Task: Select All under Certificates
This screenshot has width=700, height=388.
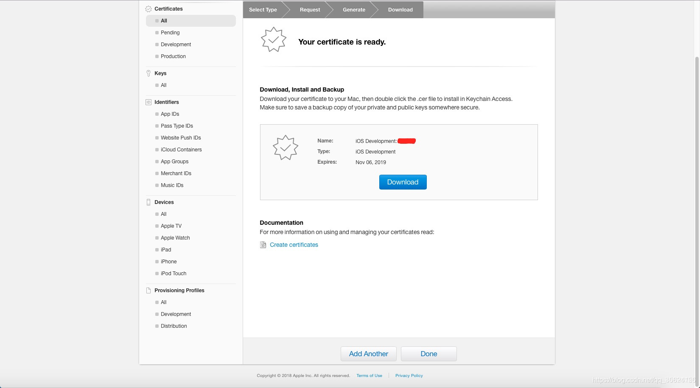Action: (x=191, y=21)
